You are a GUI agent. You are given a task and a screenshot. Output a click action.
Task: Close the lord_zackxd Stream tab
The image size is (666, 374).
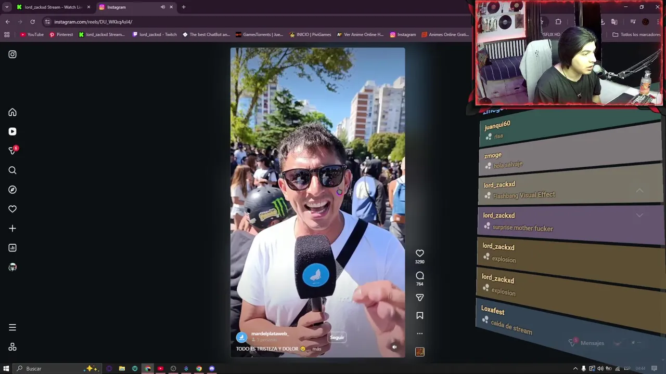[88, 7]
